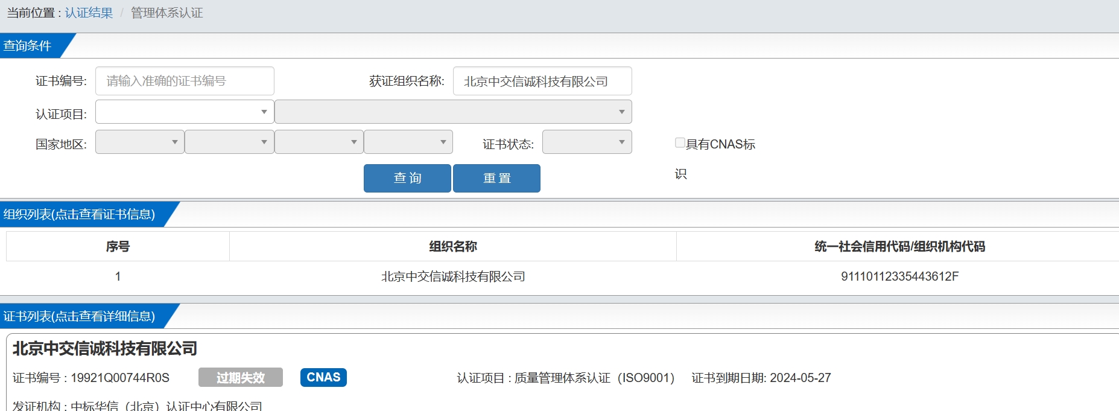This screenshot has height=411, width=1119.
Task: Click the 获证组织名称 input field
Action: click(542, 81)
